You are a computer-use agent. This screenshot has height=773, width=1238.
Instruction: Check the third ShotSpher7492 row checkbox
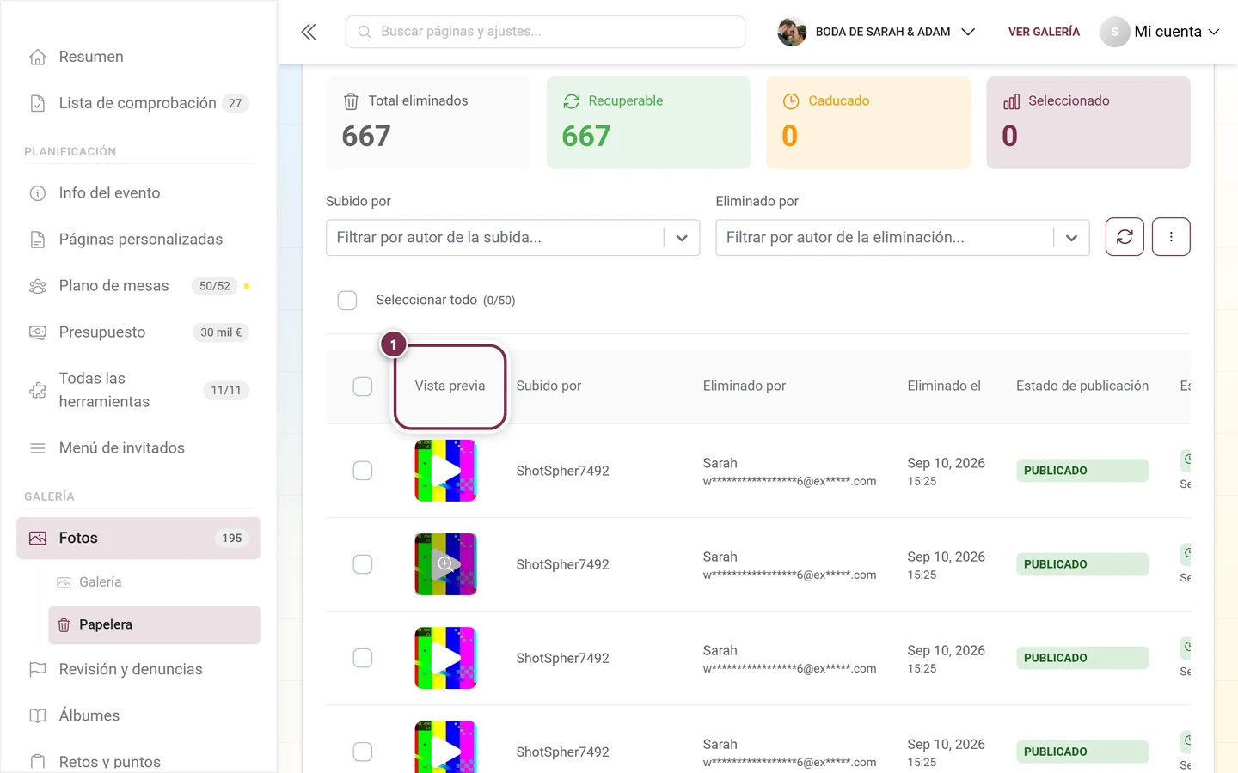pyautogui.click(x=363, y=658)
